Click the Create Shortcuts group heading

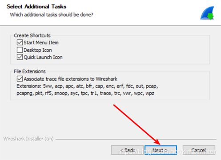(x=32, y=35)
